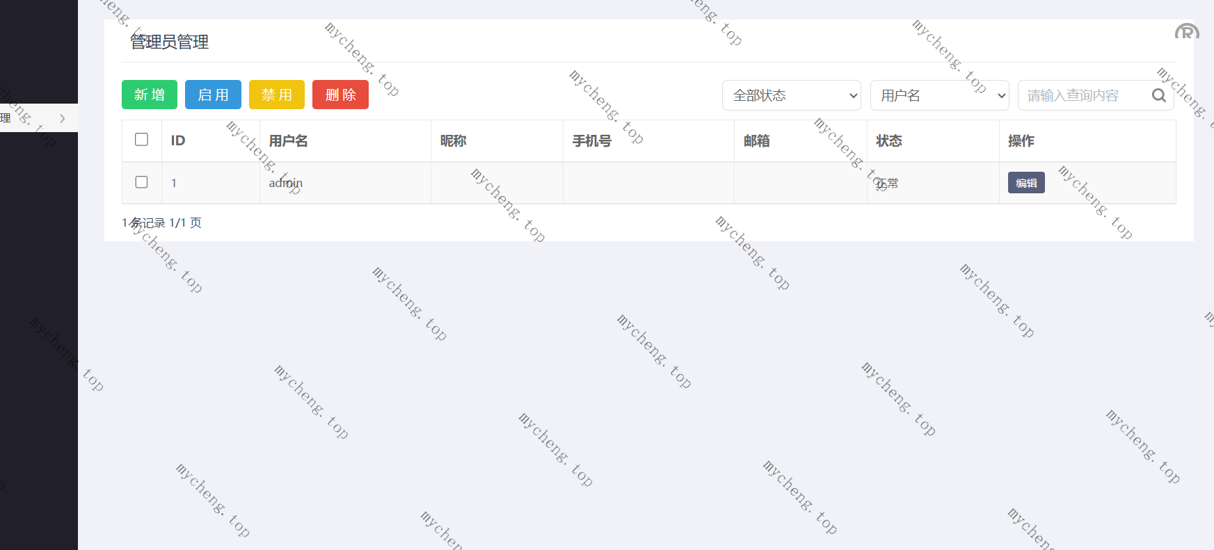This screenshot has width=1214, height=550.
Task: Click the round R logo icon
Action: coord(1187,32)
